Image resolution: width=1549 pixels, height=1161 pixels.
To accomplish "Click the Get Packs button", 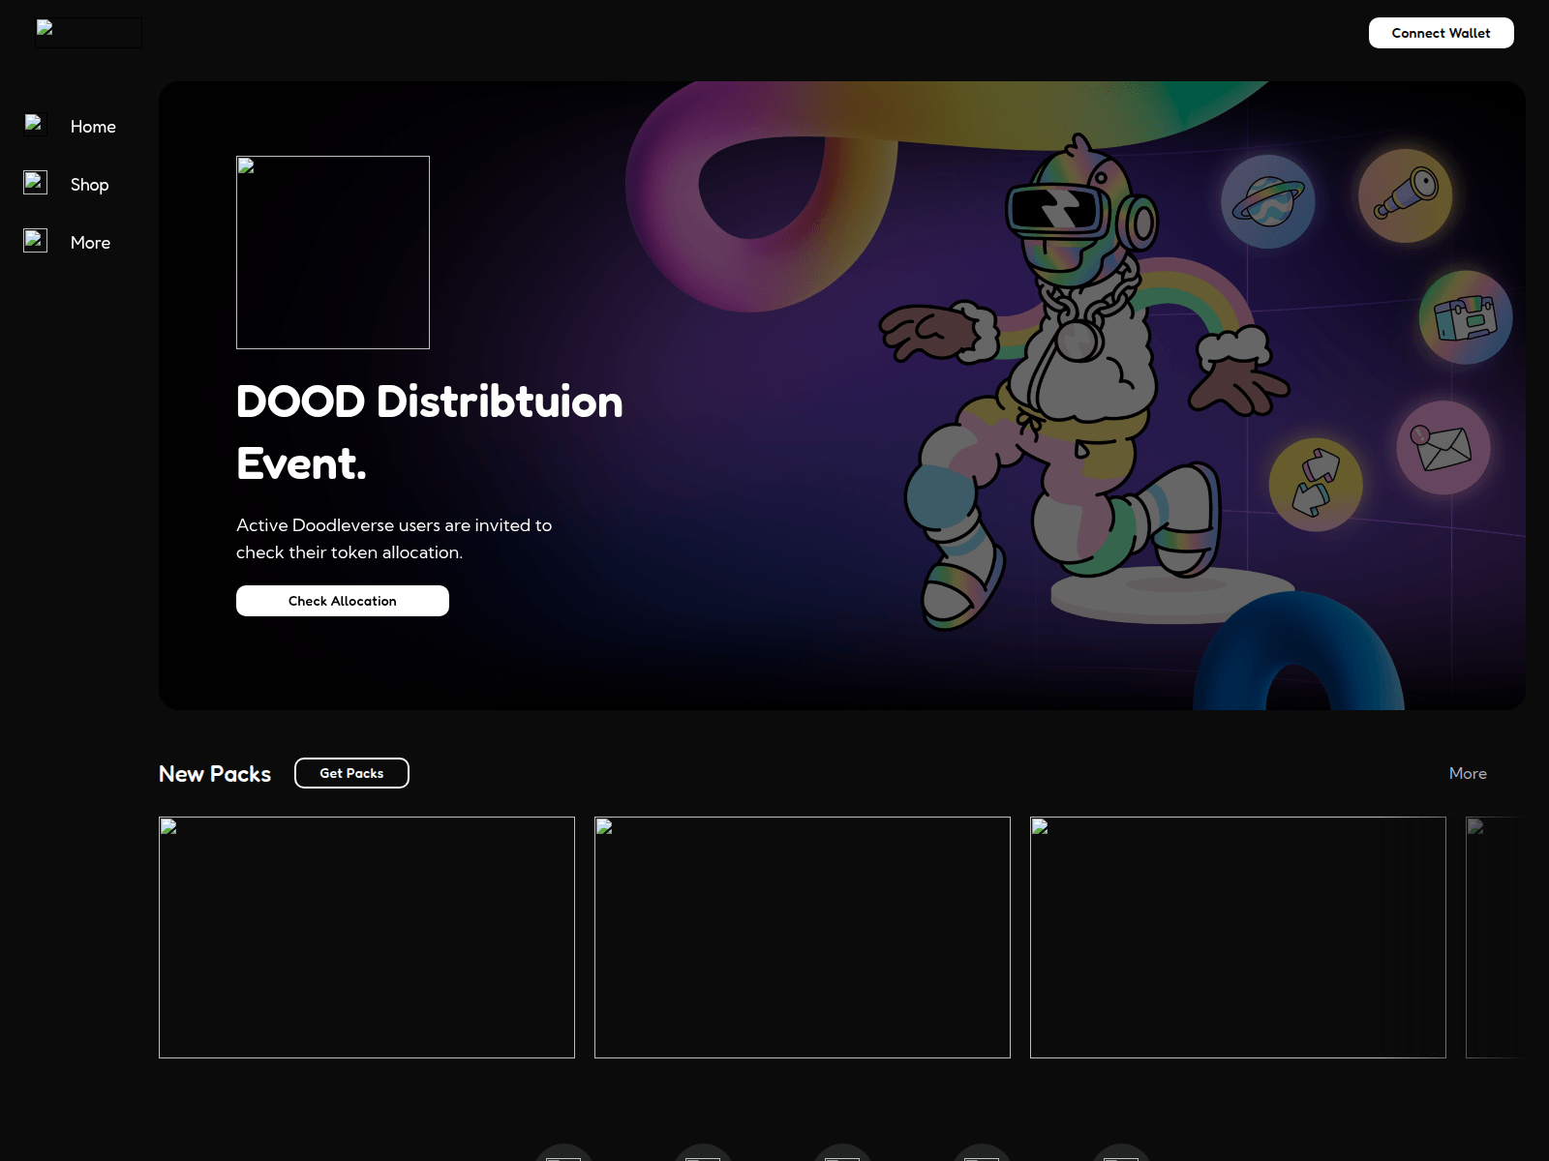I will 351,773.
